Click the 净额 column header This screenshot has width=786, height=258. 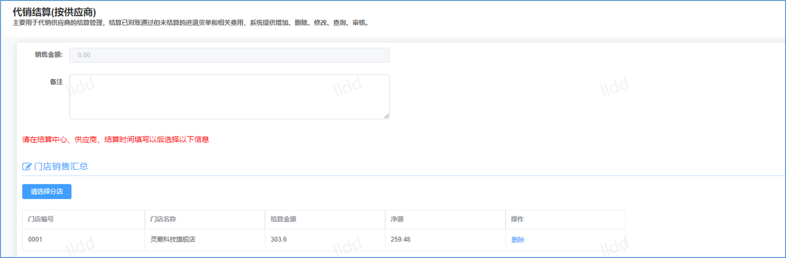click(x=445, y=219)
